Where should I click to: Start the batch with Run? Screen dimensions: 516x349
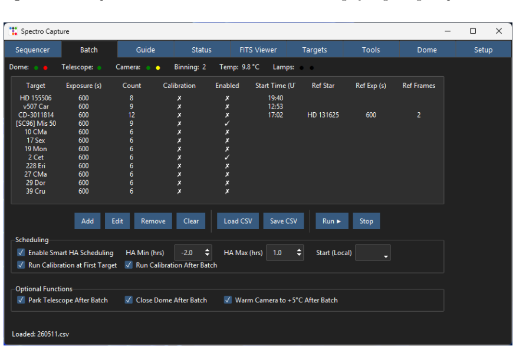[x=331, y=221]
